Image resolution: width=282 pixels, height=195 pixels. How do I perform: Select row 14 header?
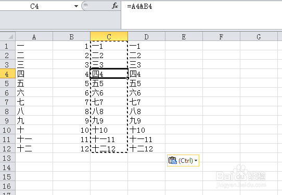(8, 167)
